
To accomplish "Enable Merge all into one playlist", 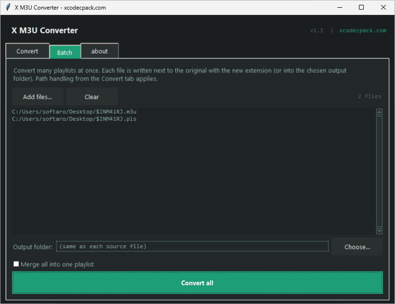I will 16,264.
